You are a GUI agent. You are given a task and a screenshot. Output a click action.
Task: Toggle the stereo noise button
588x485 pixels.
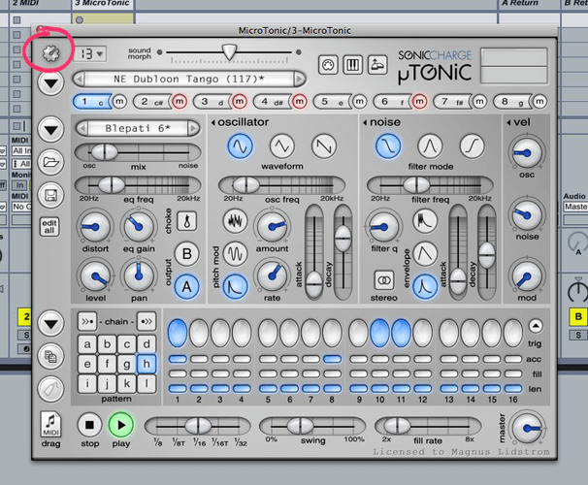coord(384,280)
